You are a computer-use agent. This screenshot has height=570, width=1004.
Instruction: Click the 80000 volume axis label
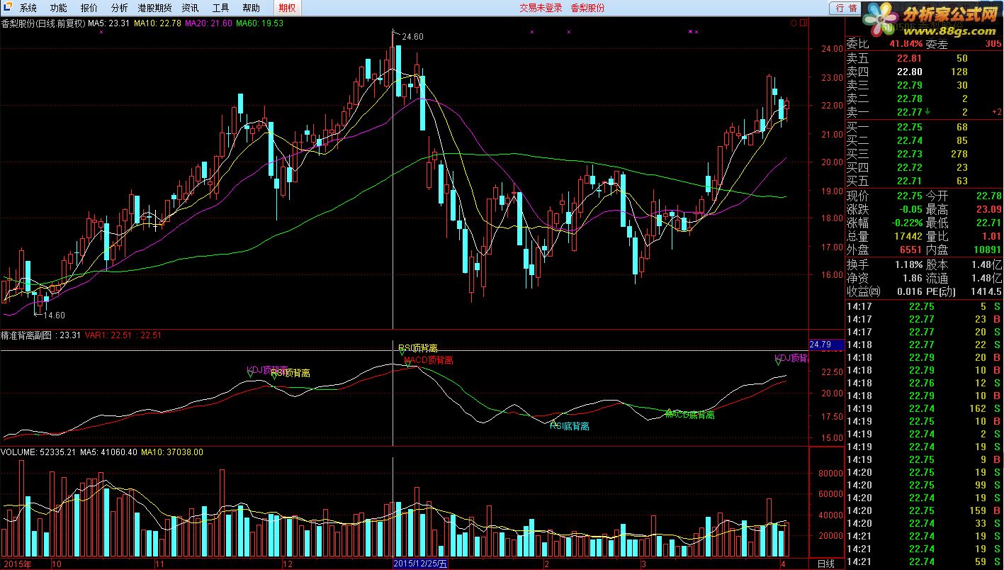coord(830,473)
